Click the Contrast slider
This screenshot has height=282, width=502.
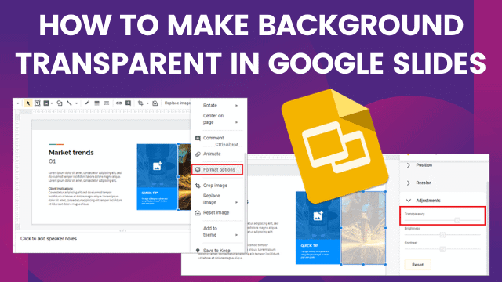[442, 249]
